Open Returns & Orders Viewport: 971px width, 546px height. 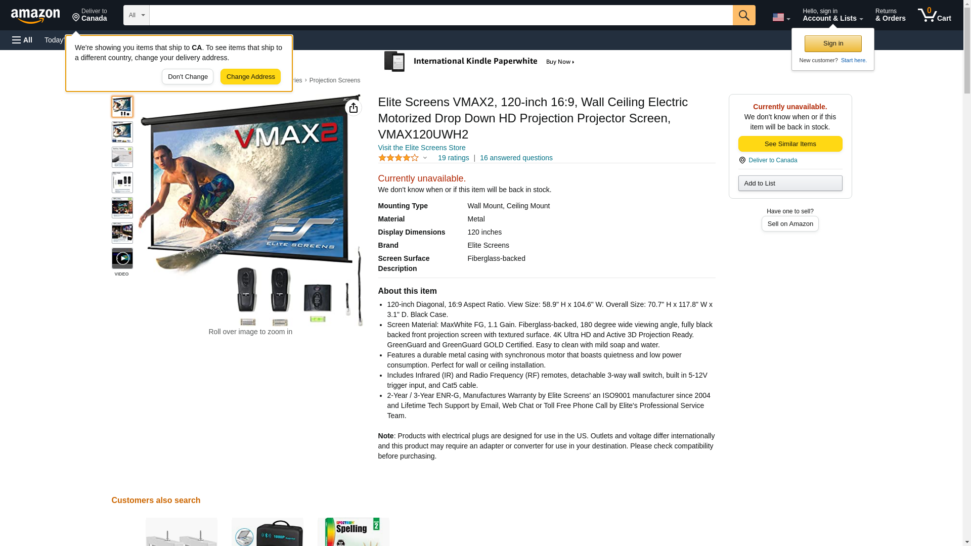[890, 15]
